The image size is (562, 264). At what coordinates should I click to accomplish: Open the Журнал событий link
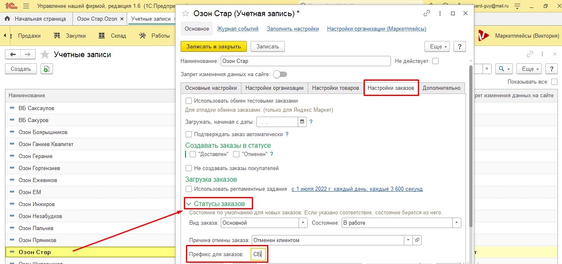pos(238,29)
